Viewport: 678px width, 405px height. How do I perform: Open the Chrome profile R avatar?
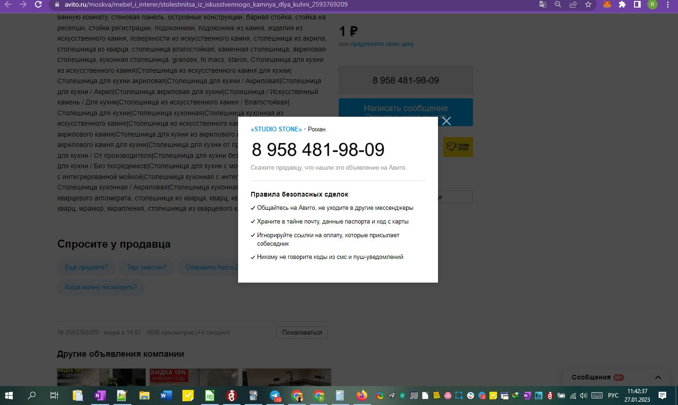point(652,4)
